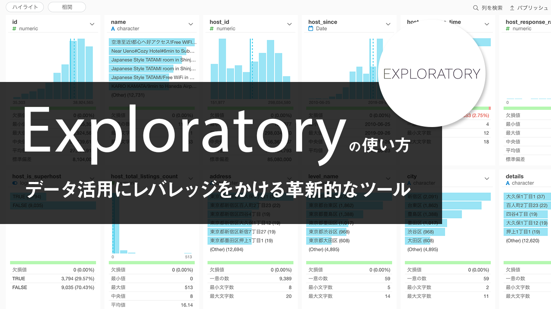The image size is (551, 309).
Task: Click the id column header name
Action: point(15,22)
